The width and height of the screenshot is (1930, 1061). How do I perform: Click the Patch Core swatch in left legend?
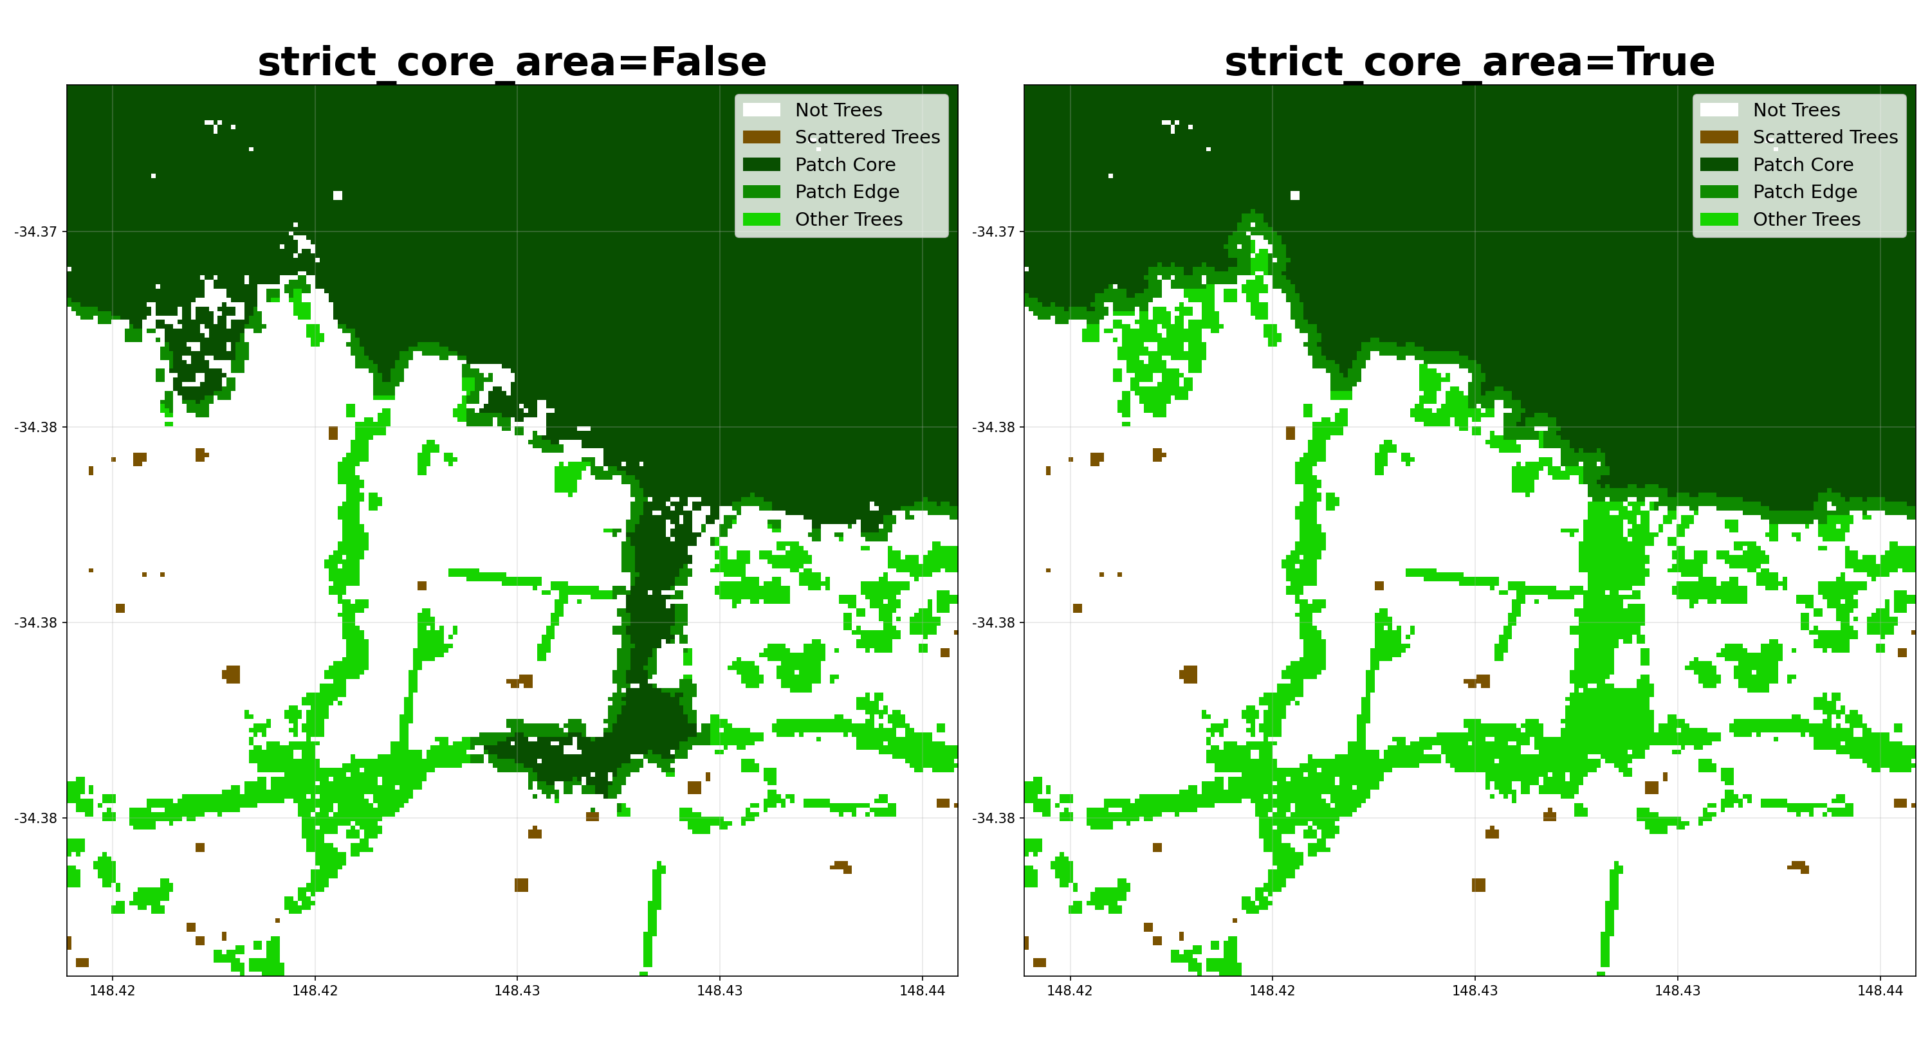click(761, 165)
